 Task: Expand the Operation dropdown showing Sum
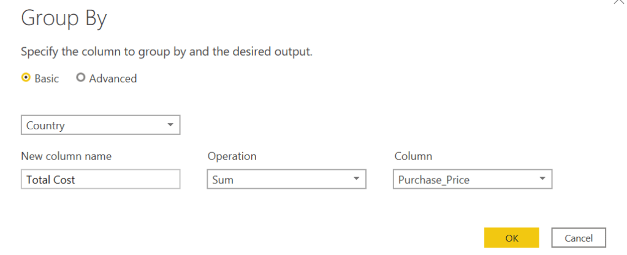(286, 180)
